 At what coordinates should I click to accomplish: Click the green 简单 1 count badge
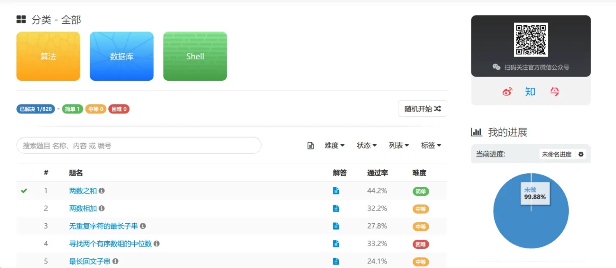73,109
